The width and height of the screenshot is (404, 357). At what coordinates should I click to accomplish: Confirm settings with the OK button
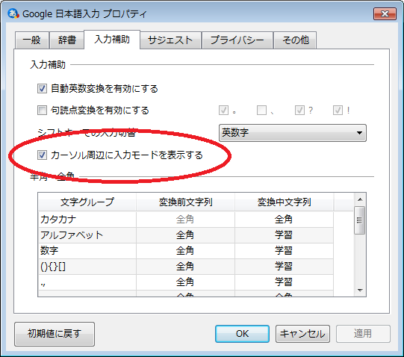coord(242,334)
